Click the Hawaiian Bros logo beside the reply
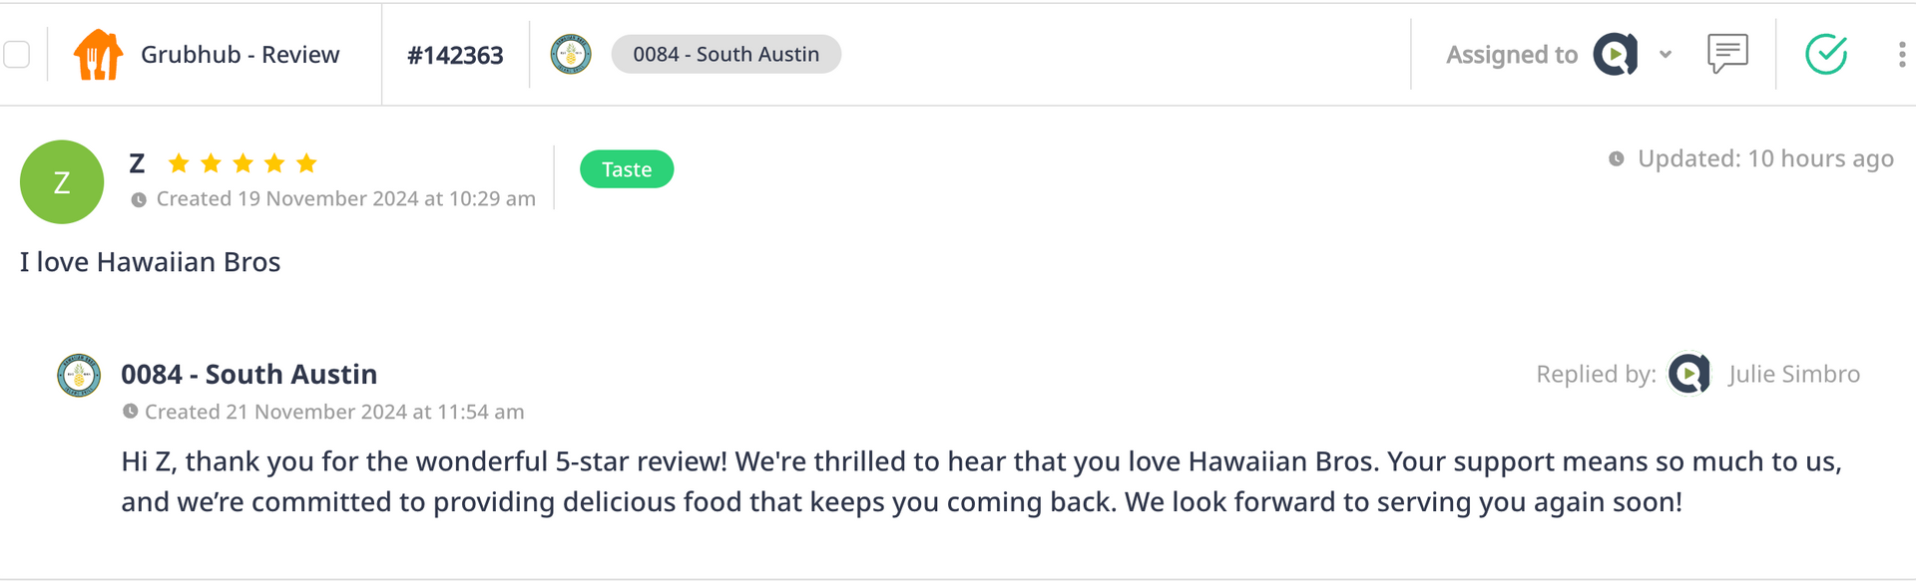This screenshot has width=1916, height=581. pyautogui.click(x=79, y=376)
